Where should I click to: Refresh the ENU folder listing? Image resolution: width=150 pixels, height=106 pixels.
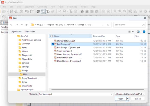108,25
